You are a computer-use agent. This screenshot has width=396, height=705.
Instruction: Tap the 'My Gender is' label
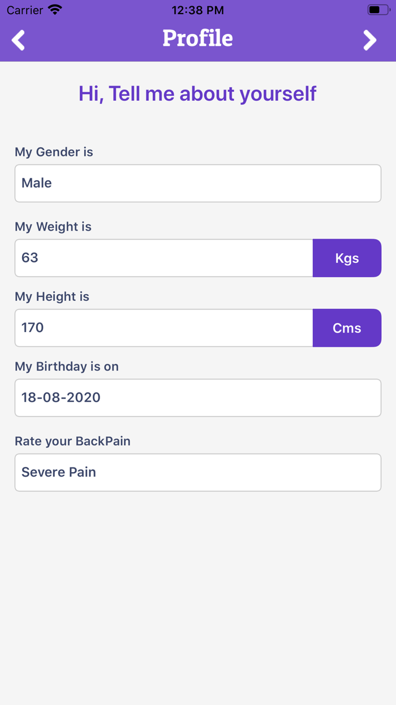[x=54, y=152]
